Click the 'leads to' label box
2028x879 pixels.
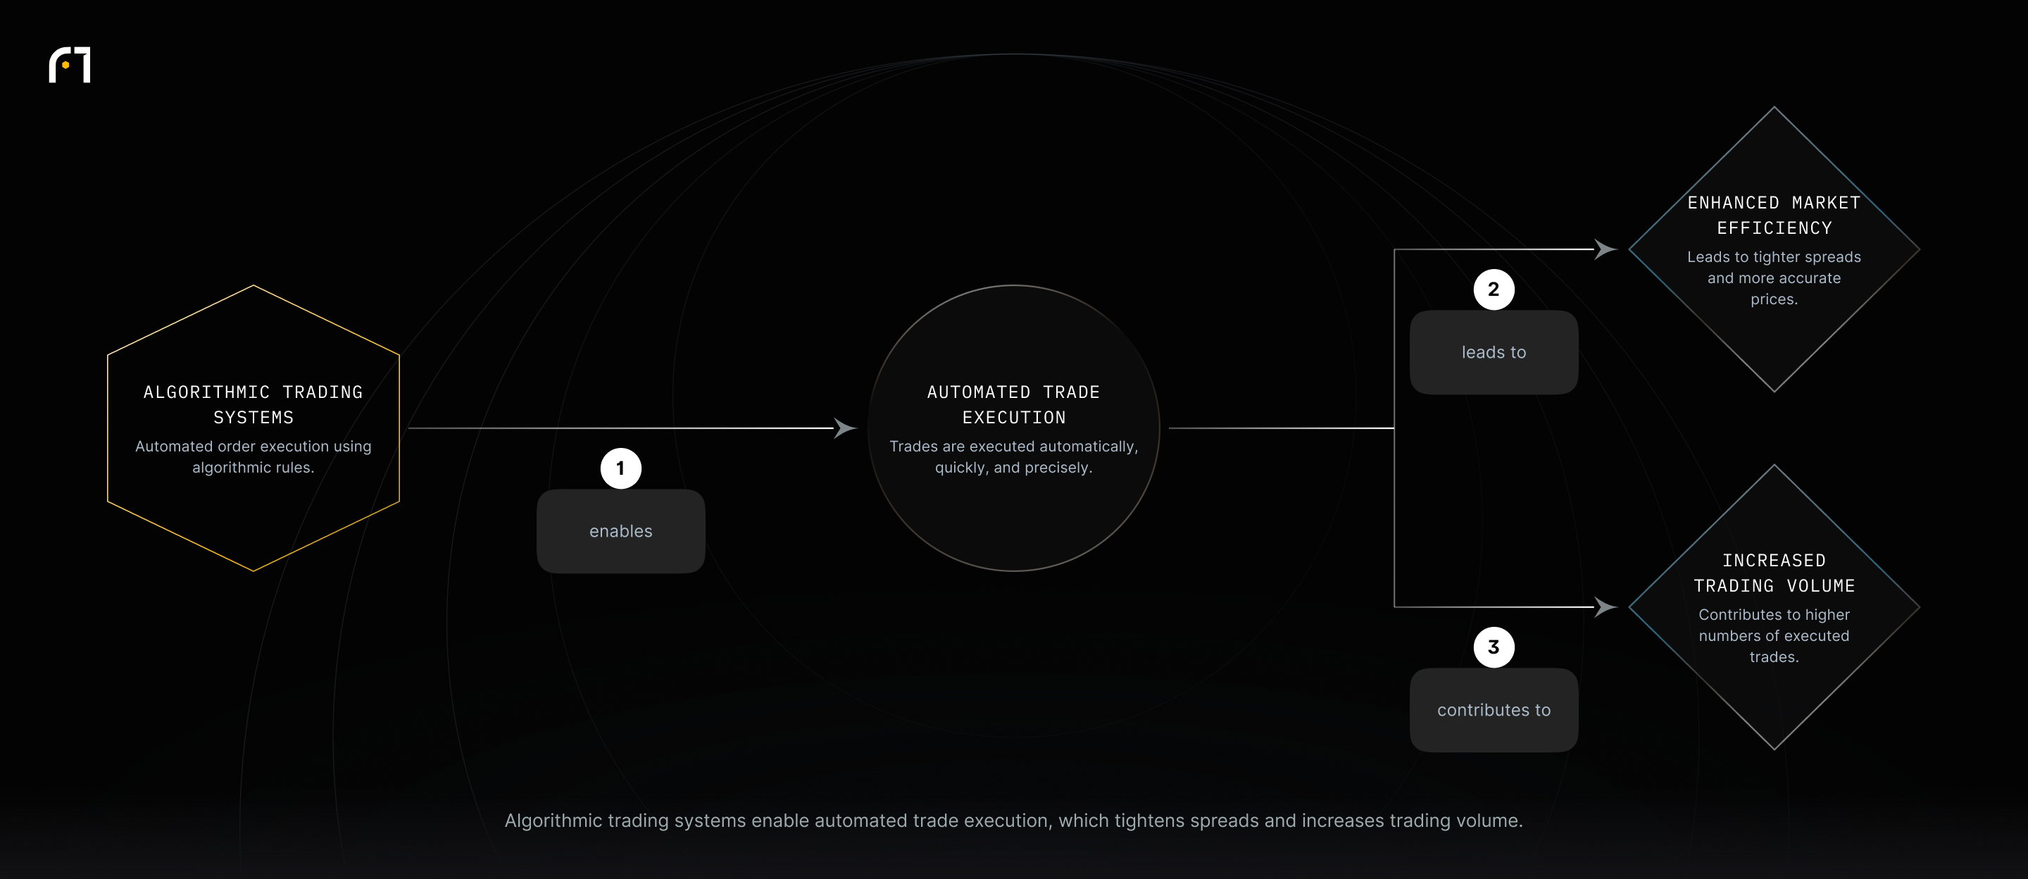1494,352
